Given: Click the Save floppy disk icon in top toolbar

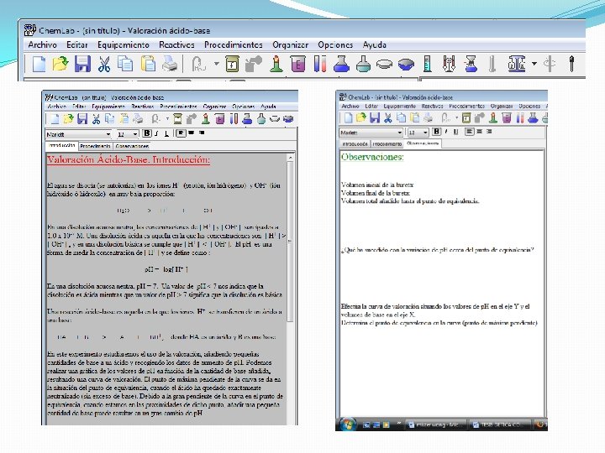Looking at the screenshot, I should coord(82,64).
